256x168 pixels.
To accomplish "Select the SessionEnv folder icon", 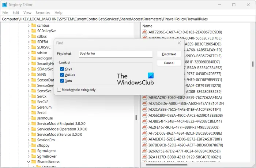I will [34, 140].
